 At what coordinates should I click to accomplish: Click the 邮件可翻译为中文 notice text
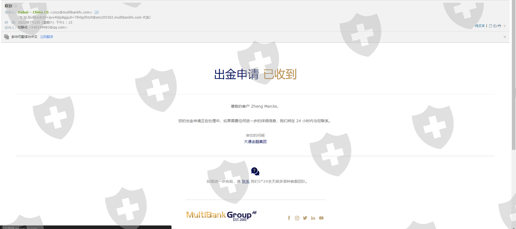24,37
